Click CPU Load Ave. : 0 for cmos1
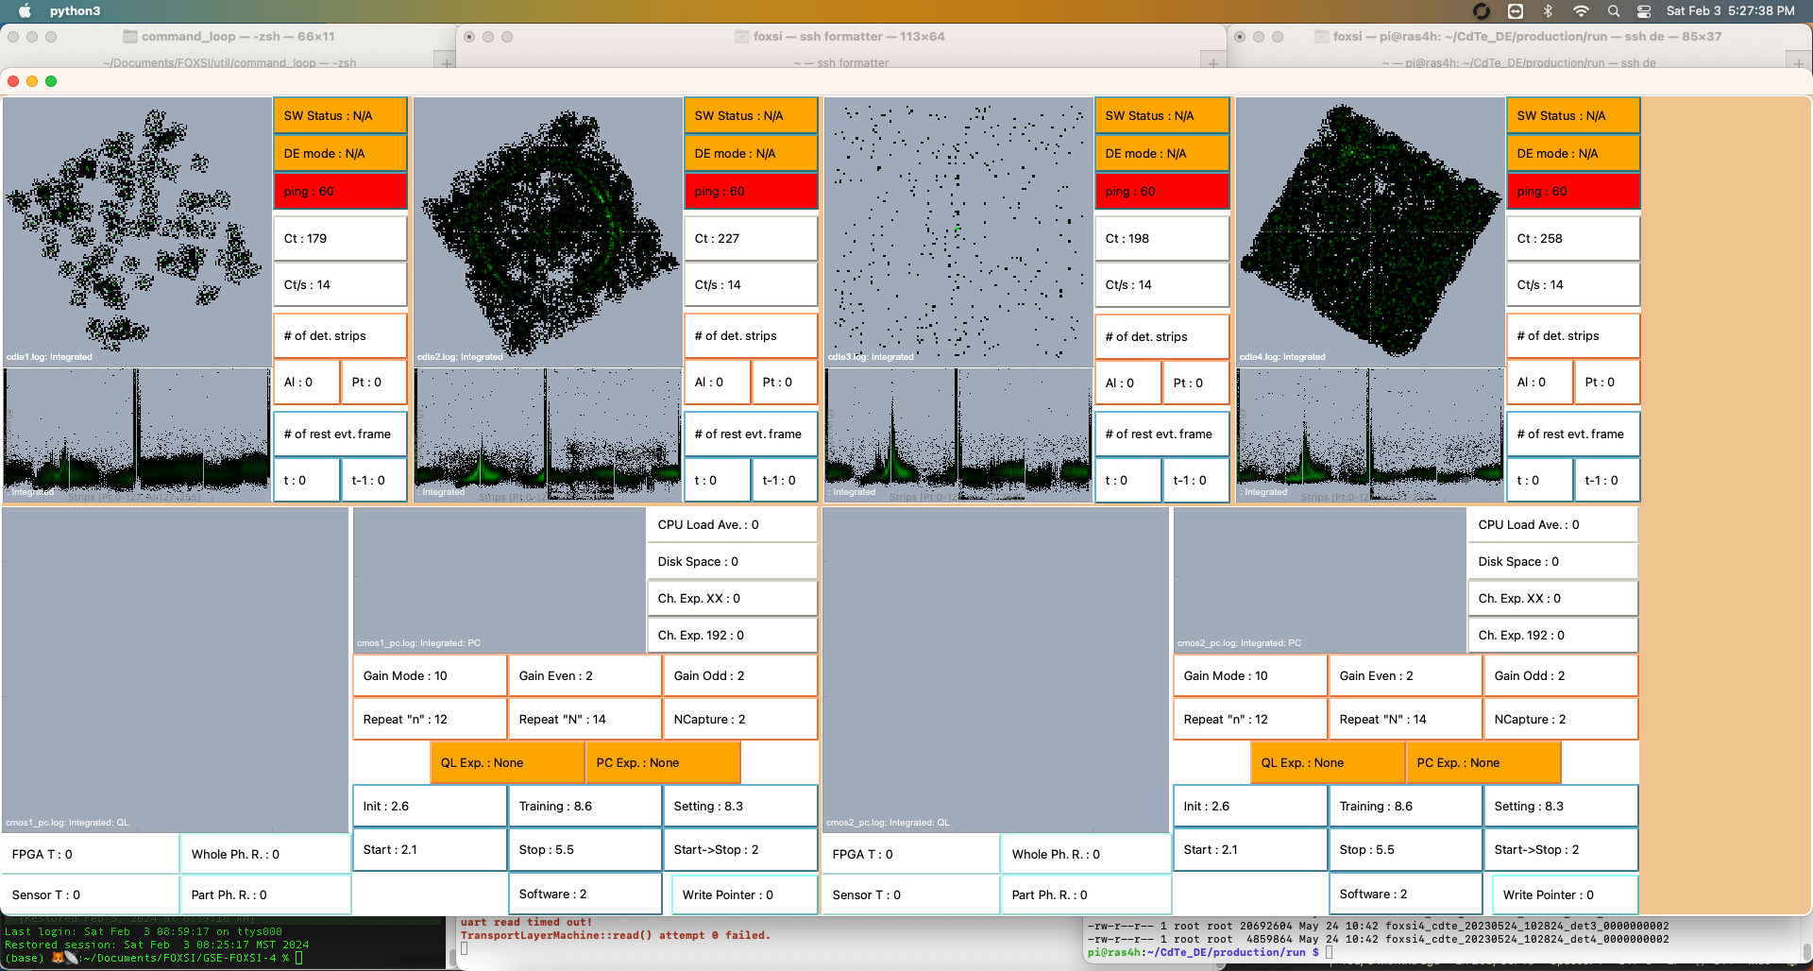Image resolution: width=1813 pixels, height=971 pixels. click(732, 524)
